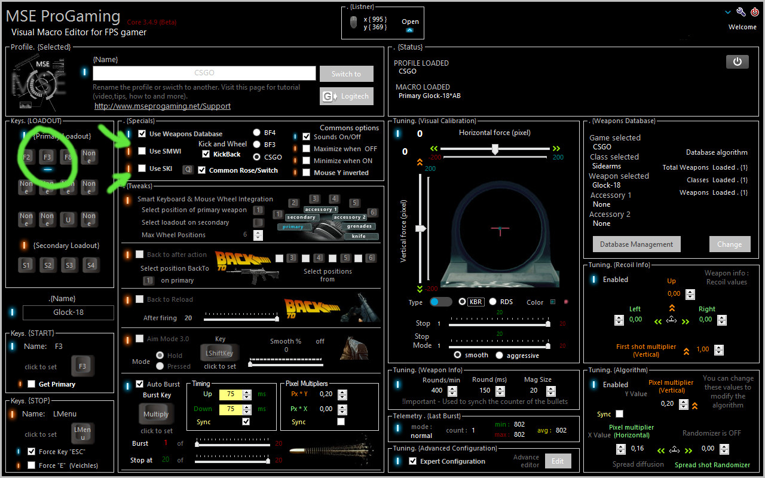Click the mouse icon in the Listner box
Viewport: 765px width, 478px height.
point(354,23)
